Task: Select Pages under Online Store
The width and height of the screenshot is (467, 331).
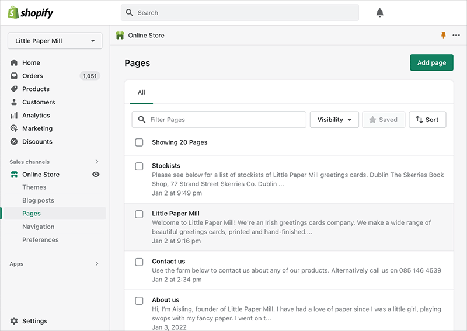Action: point(32,213)
